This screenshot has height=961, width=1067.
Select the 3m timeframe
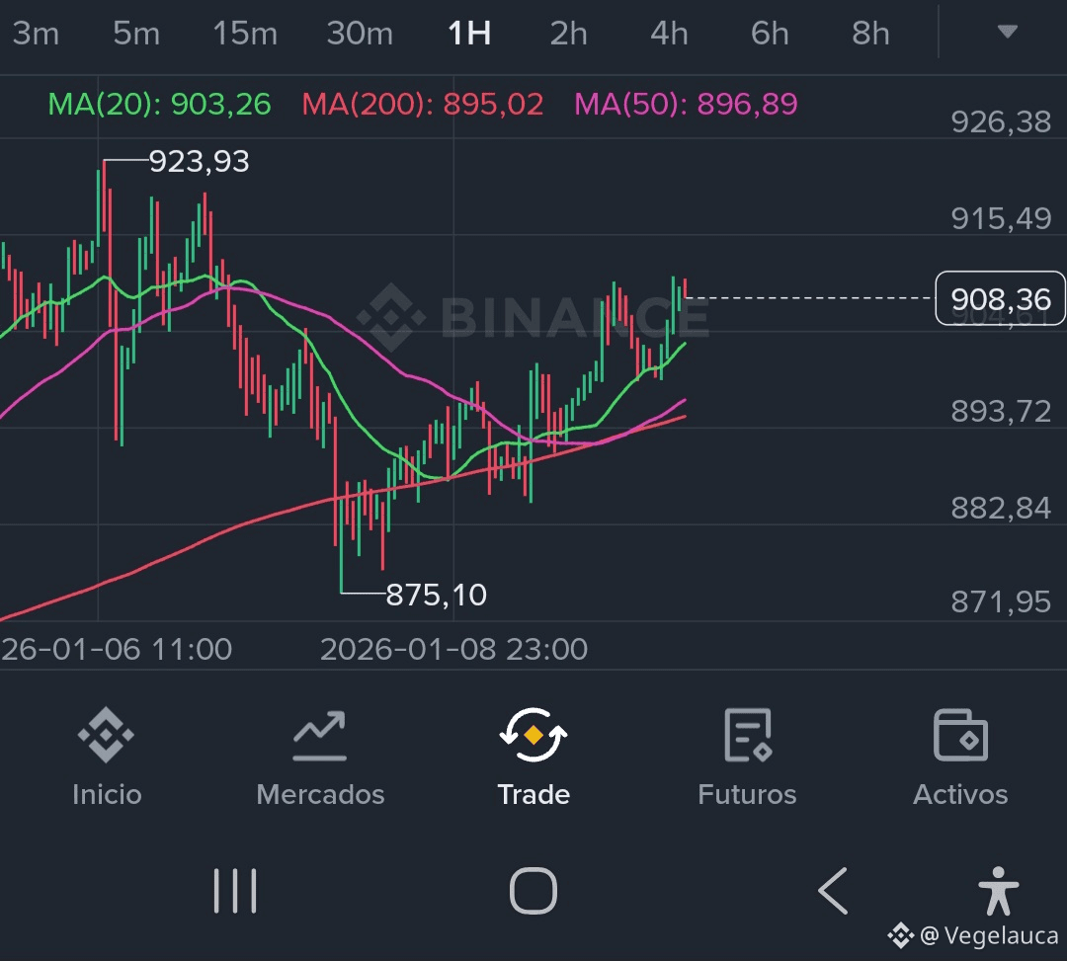[36, 34]
